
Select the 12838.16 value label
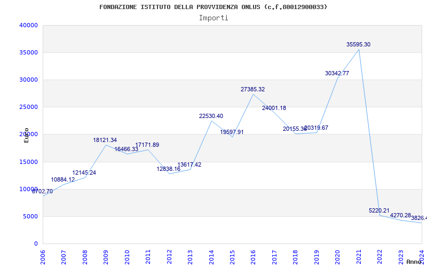(168, 169)
